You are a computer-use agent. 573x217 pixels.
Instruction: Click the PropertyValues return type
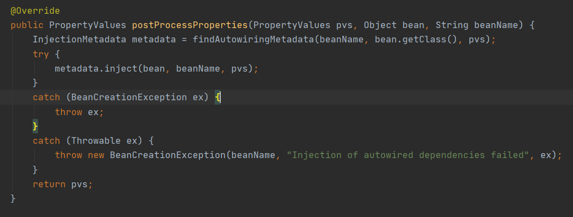(88, 25)
